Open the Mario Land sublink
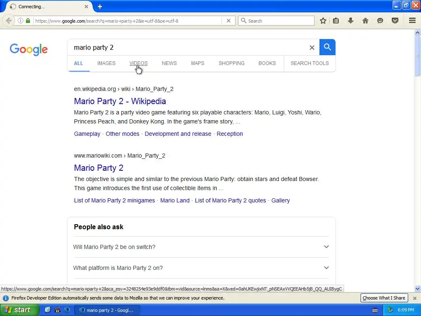This screenshot has height=316, width=421. [x=175, y=200]
